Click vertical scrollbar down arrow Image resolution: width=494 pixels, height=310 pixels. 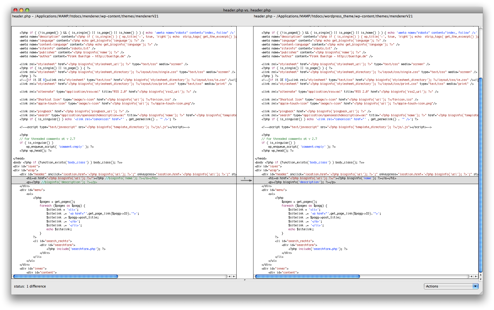point(481,279)
